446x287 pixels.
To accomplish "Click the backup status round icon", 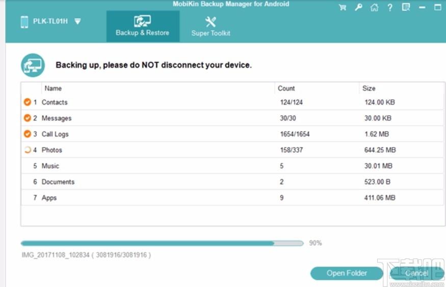I will point(33,65).
